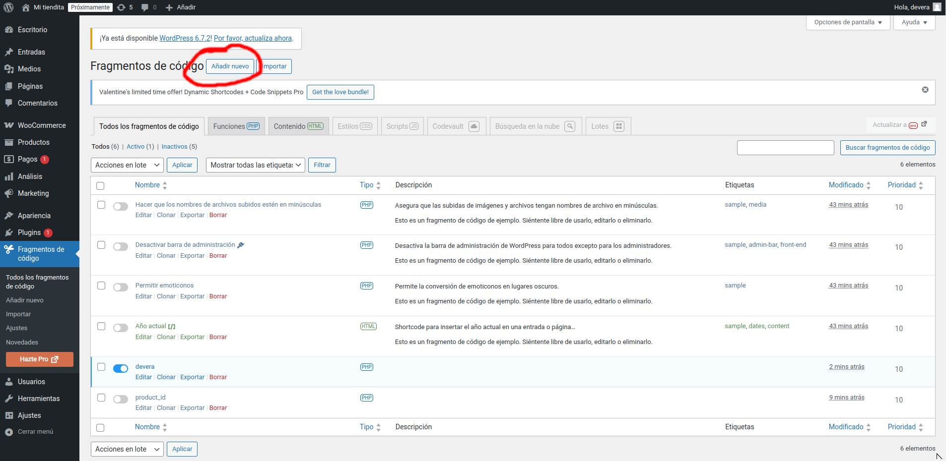Check the box for devera row

[101, 367]
